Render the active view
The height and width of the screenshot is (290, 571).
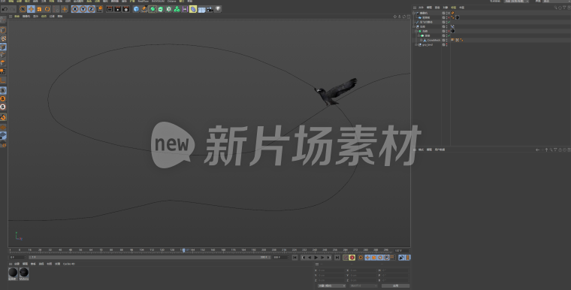[x=110, y=9]
